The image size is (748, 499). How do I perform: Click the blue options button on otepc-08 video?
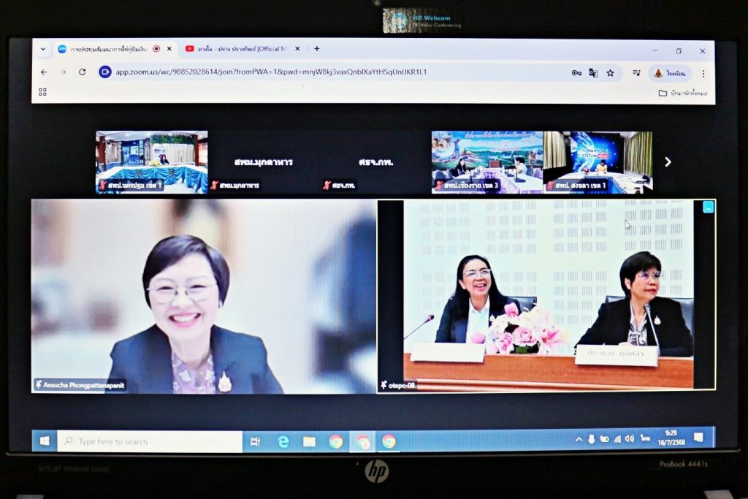pyautogui.click(x=708, y=207)
